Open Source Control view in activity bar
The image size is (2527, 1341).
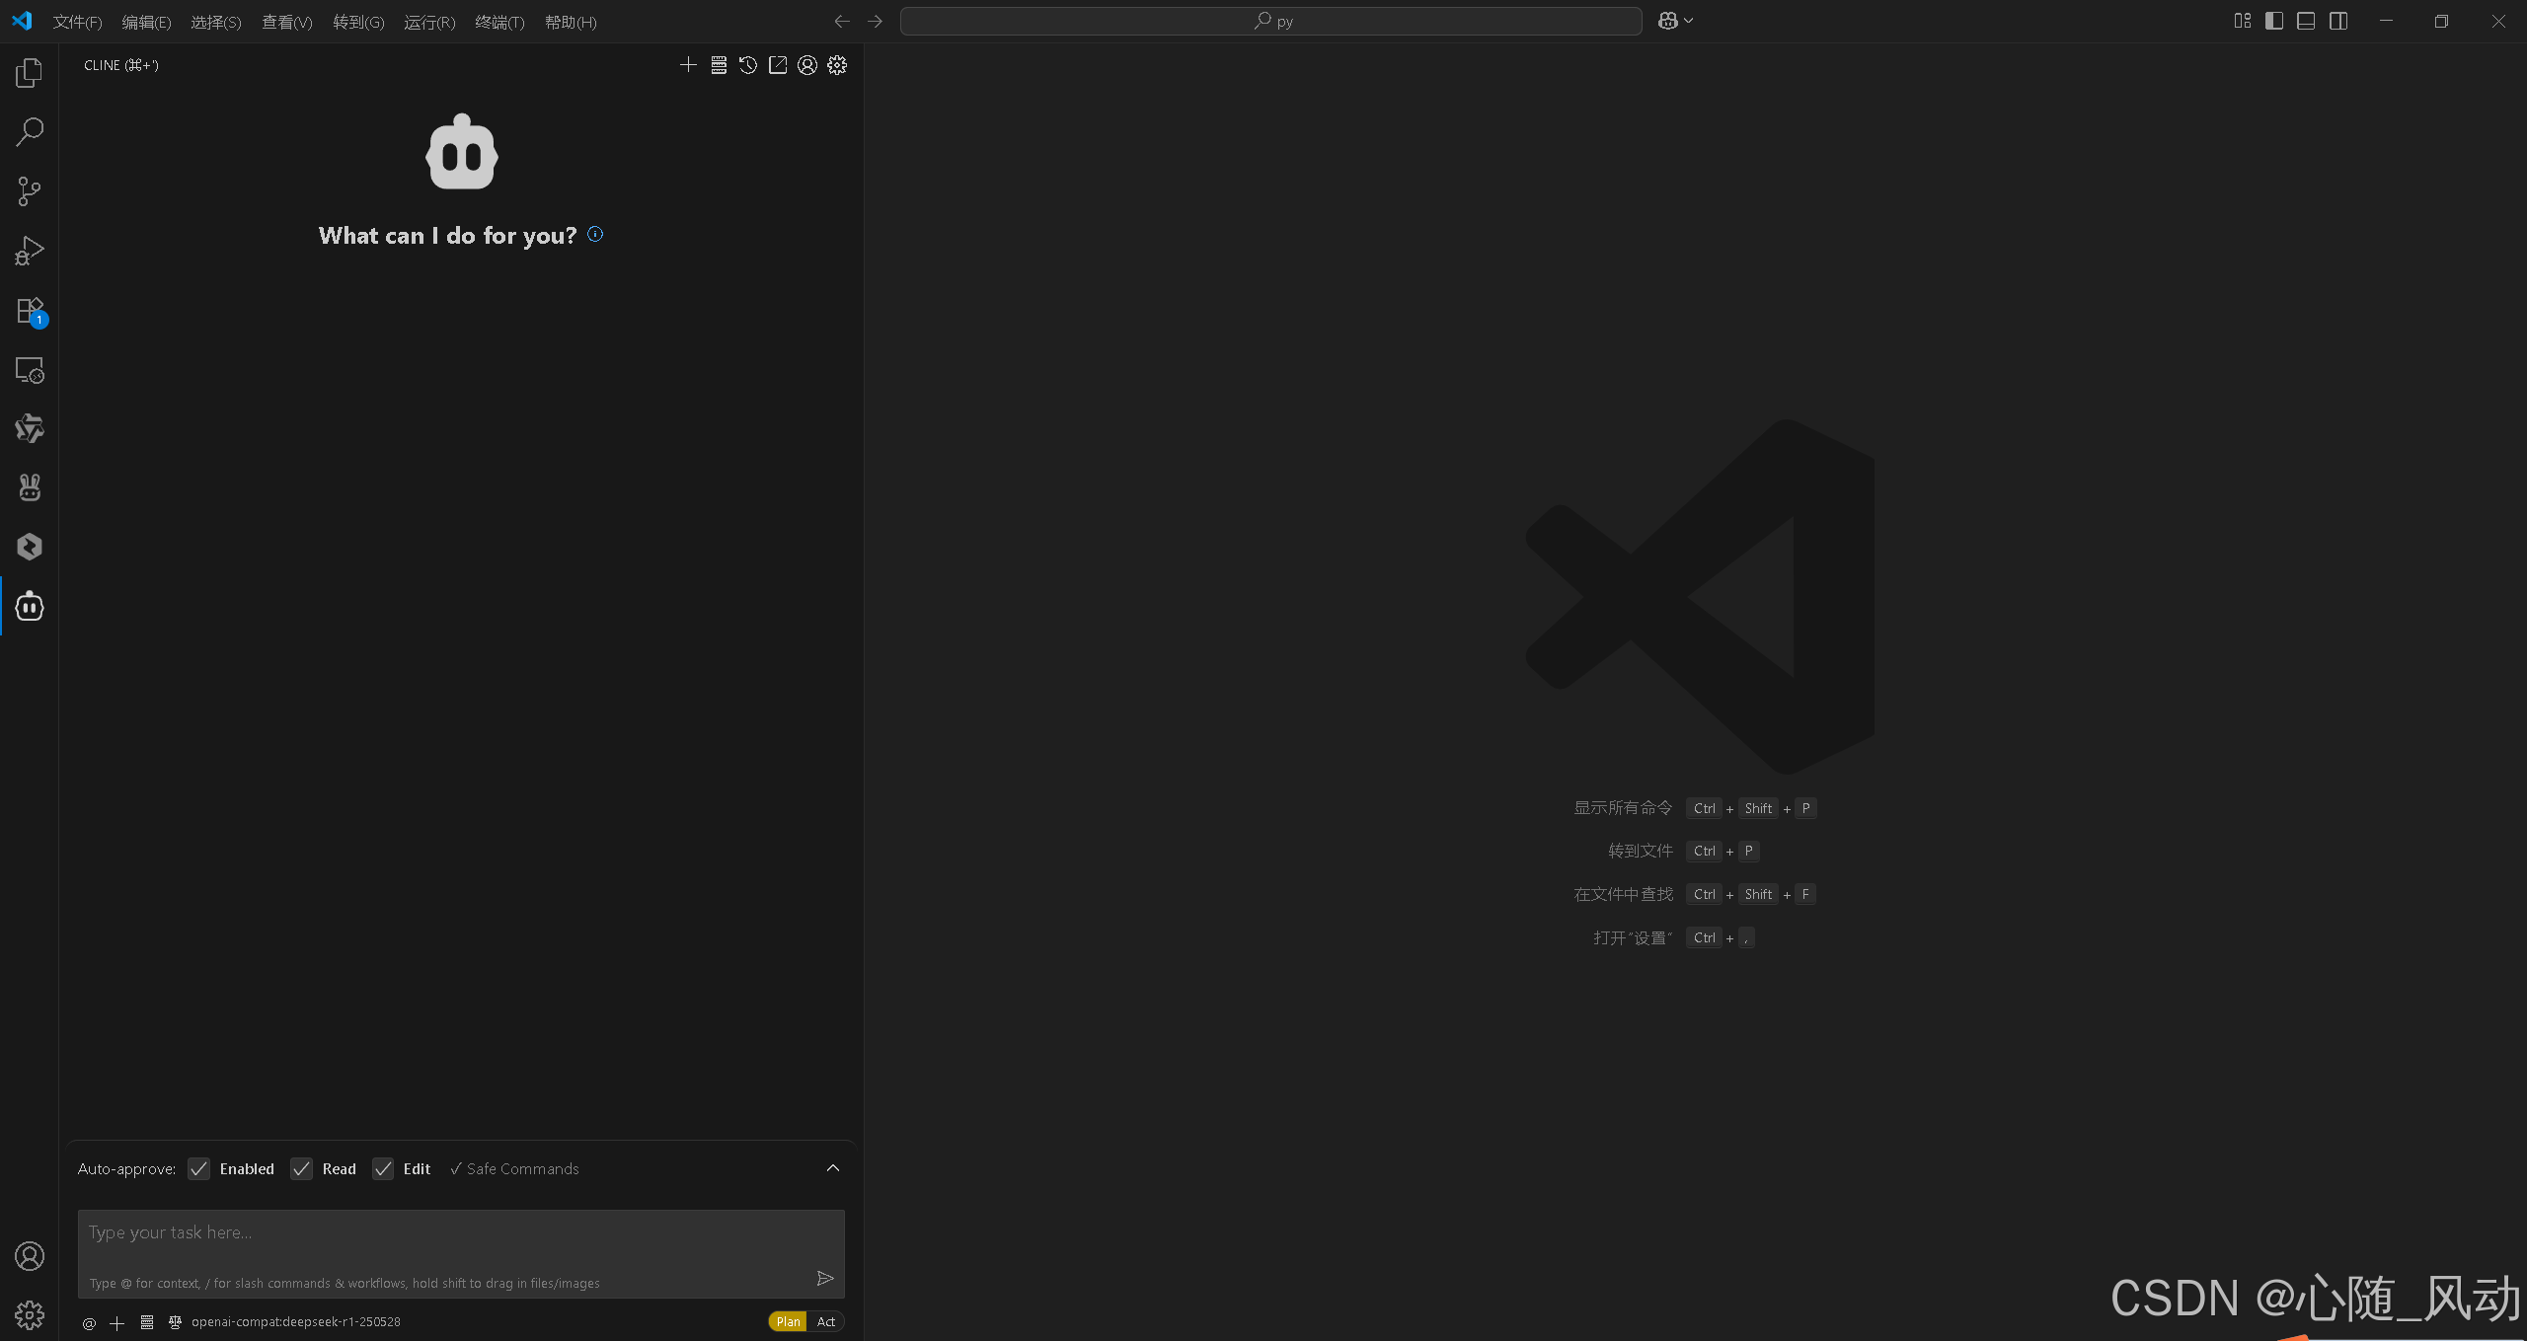(30, 191)
